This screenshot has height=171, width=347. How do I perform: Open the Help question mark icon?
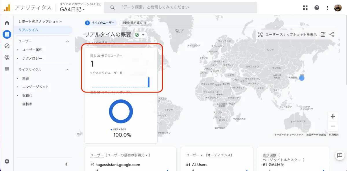[x=317, y=8]
